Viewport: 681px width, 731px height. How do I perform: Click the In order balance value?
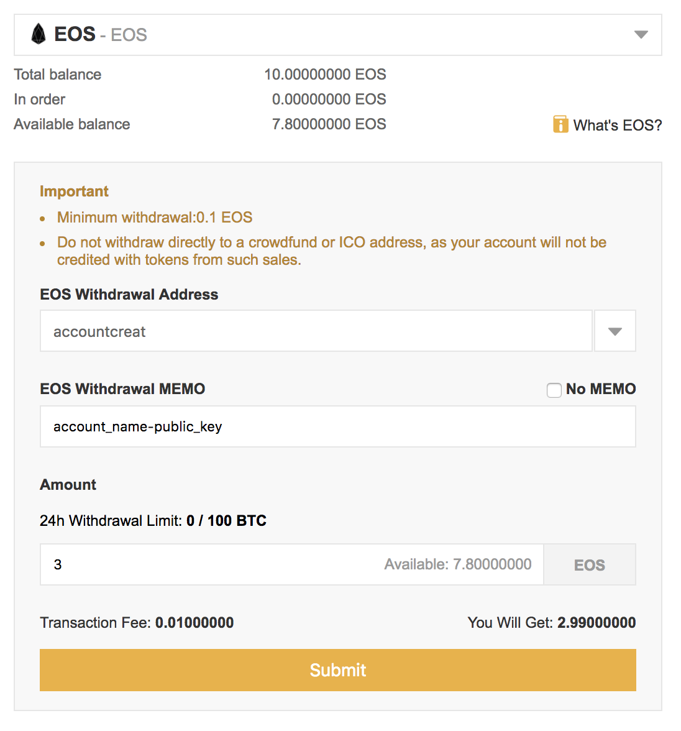coord(329,99)
